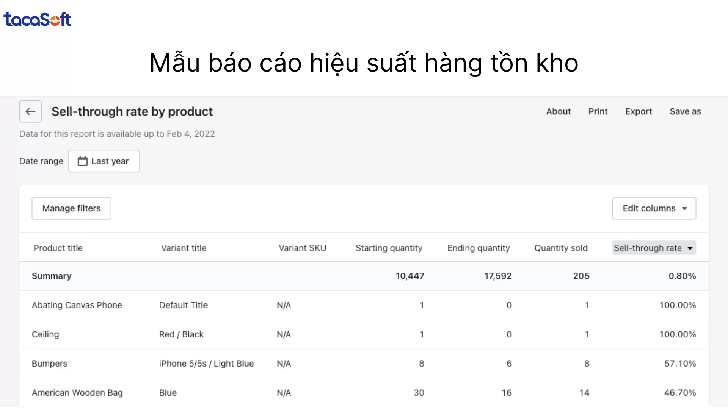Sort by the Product title column header

tap(58, 248)
